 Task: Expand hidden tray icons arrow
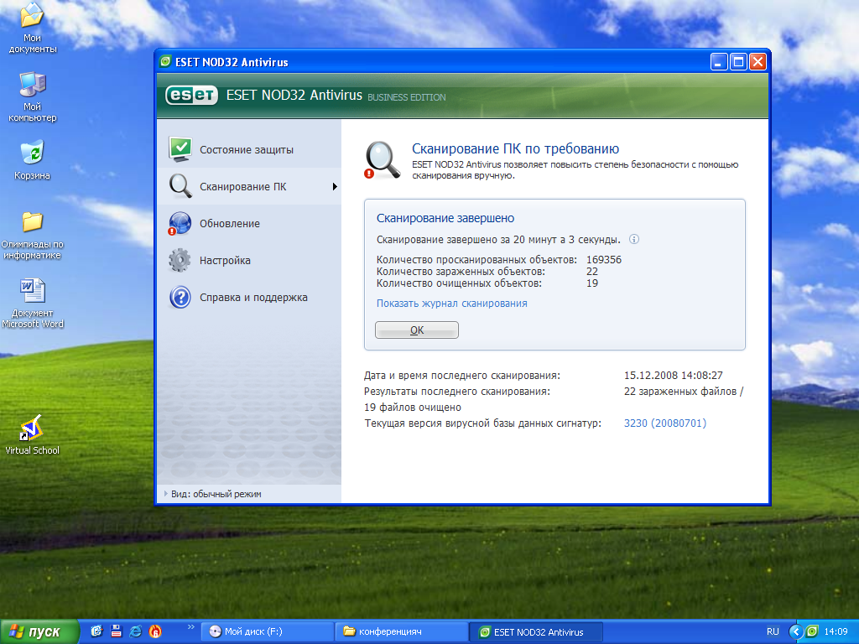[795, 632]
